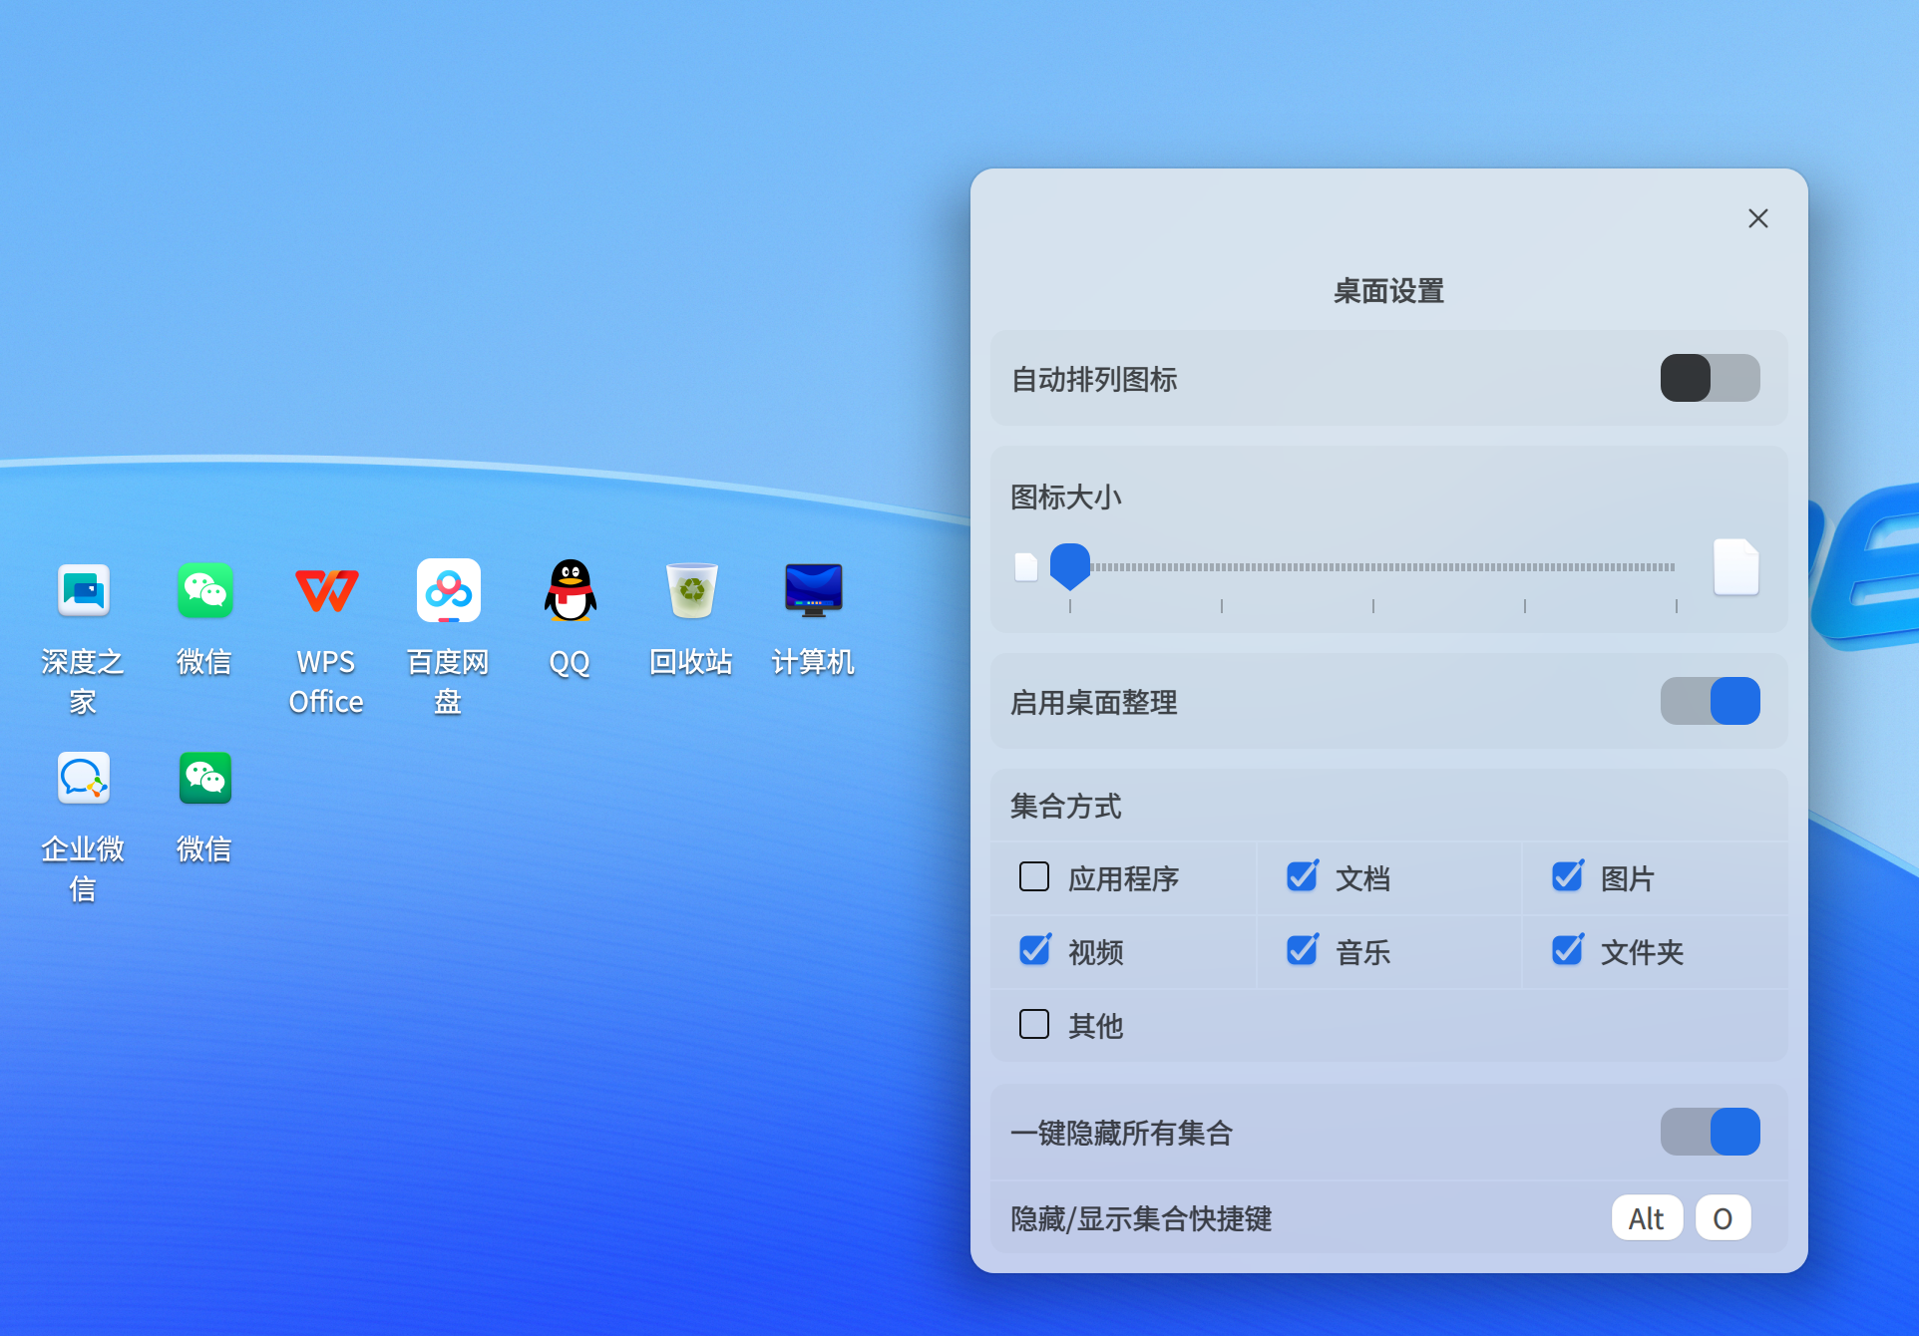
Task: Click the dark green 微信 icon in the second row
Action: click(204, 779)
